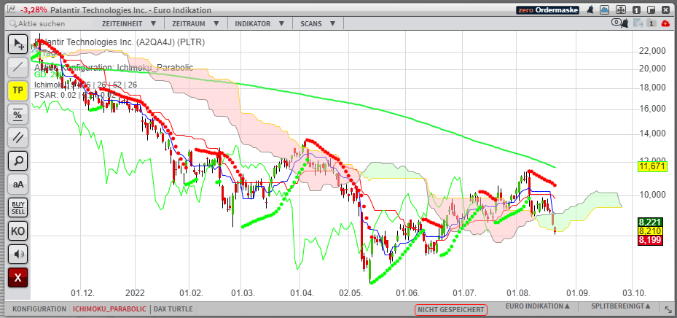
Task: Open the aA text annotation tool
Action: click(x=18, y=184)
